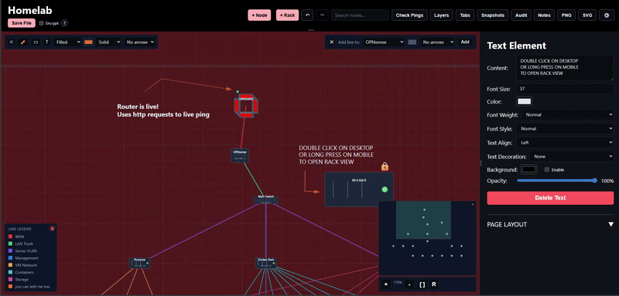Click the WAN legend color square
The image size is (619, 296).
pos(10,237)
